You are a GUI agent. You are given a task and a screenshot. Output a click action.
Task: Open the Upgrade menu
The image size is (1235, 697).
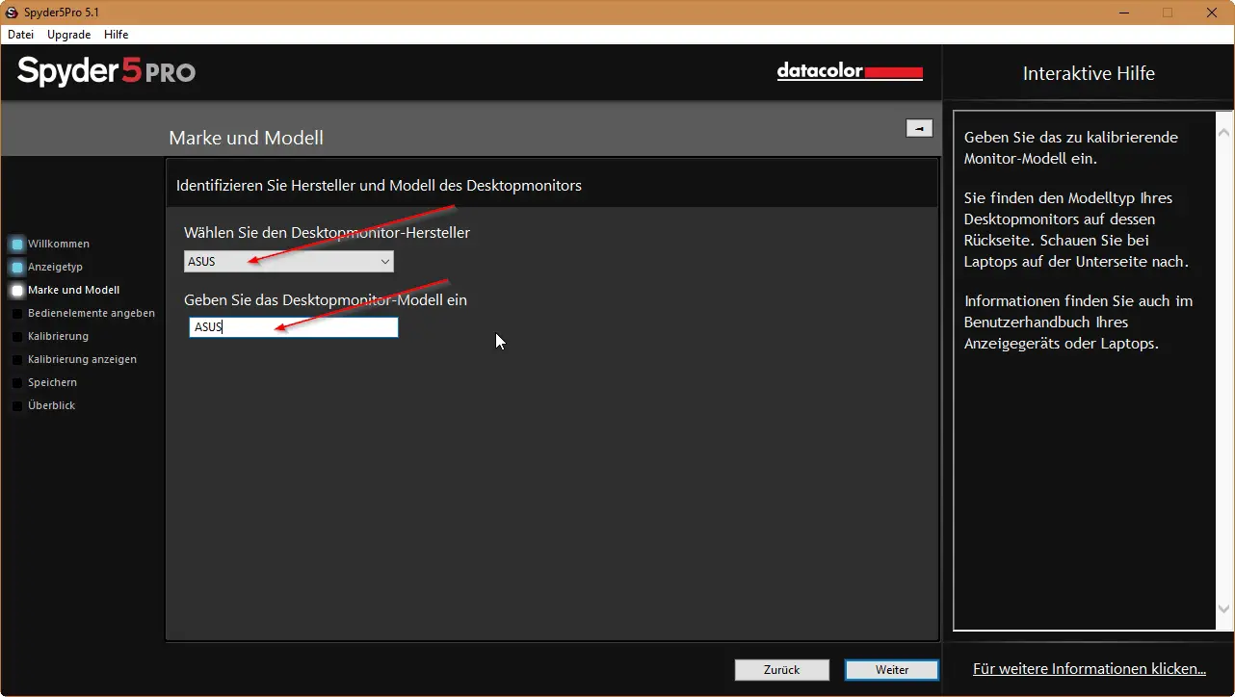pos(68,35)
